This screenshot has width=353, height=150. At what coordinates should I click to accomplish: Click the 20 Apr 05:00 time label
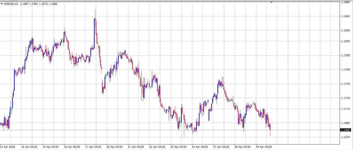pyautogui.click(x=114, y=147)
